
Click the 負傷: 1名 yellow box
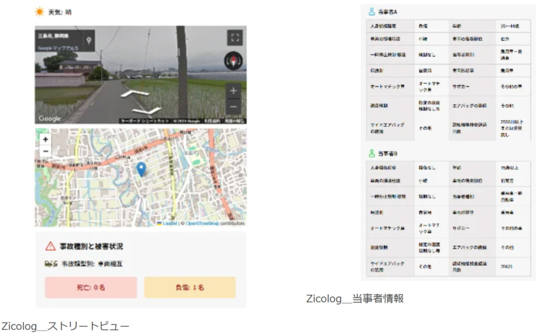(x=190, y=288)
